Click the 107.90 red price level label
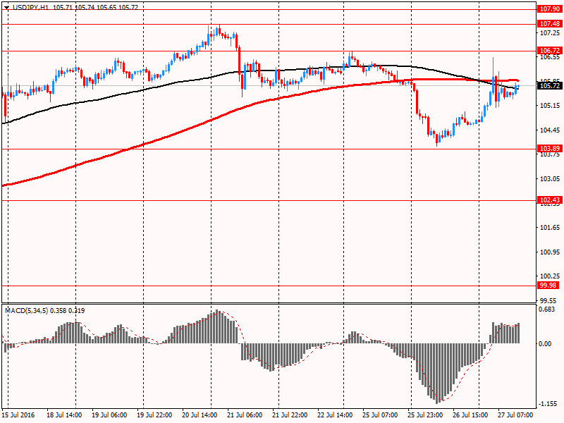Viewport: 564px width, 423px height. tap(549, 9)
